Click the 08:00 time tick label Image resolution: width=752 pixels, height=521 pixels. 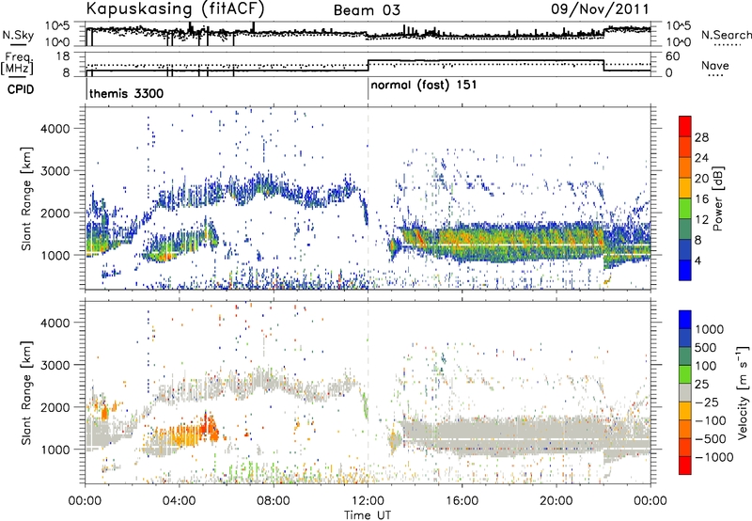(x=274, y=501)
